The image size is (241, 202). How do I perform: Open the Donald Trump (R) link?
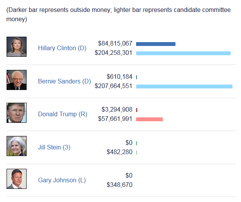click(62, 114)
